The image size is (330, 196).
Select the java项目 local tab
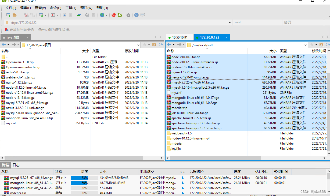pos(16,37)
